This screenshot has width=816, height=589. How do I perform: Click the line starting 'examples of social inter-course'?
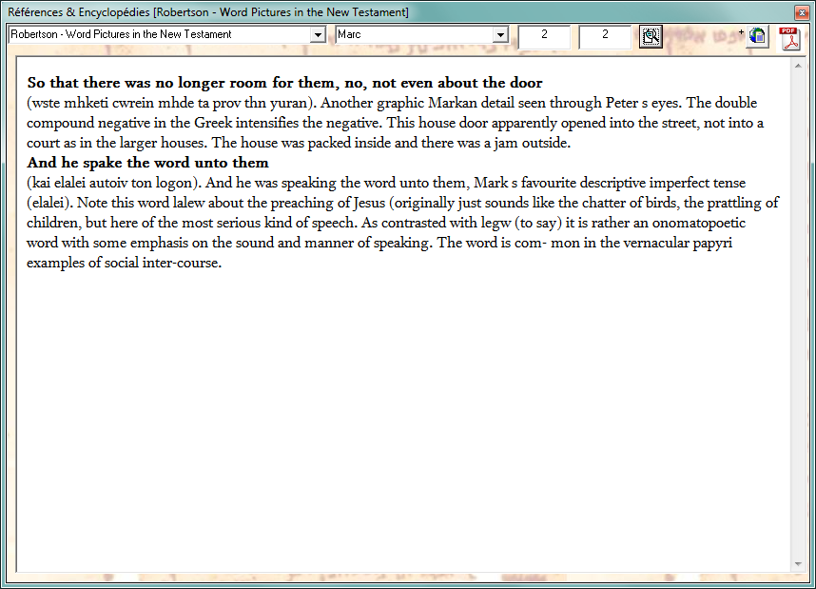coord(125,263)
